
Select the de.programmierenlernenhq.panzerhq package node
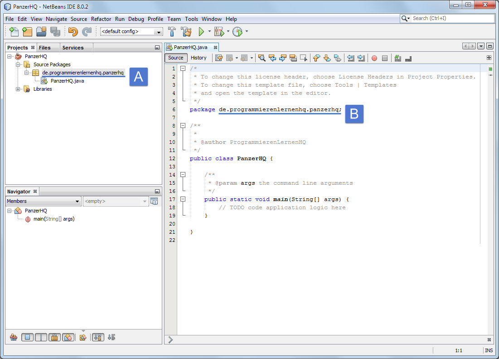click(83, 73)
